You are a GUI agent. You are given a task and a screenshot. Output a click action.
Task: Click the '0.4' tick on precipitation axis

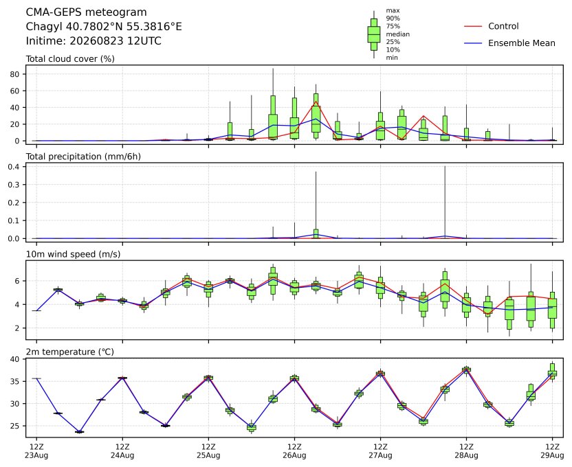point(13,167)
